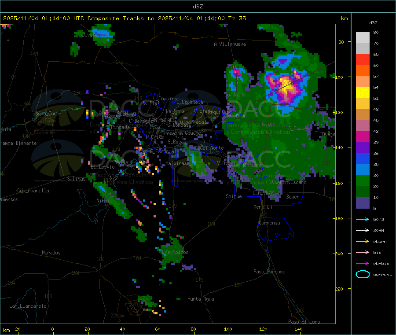396x335 pixels.
Task: Click the 30HM white arrow legend icon
Action: point(363,230)
